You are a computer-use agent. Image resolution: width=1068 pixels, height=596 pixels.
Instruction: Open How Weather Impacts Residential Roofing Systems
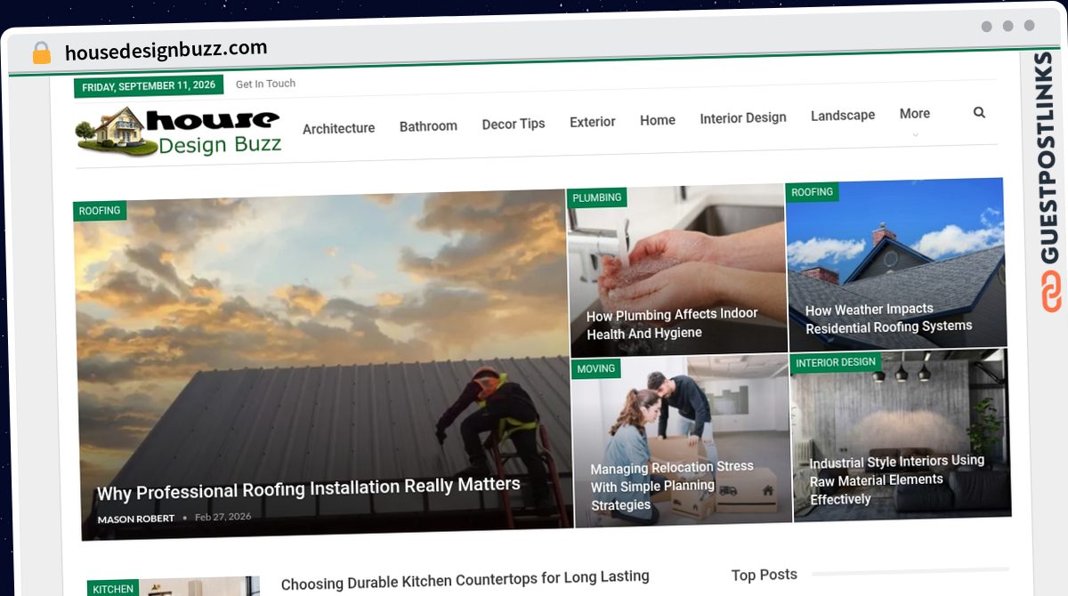pos(888,318)
